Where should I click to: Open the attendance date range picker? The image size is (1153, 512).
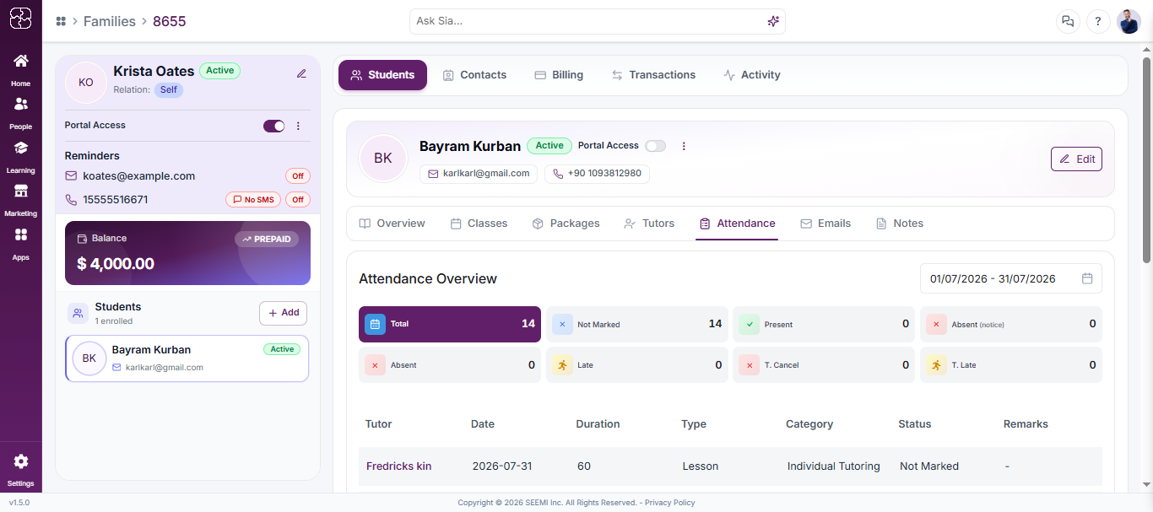pyautogui.click(x=1011, y=278)
